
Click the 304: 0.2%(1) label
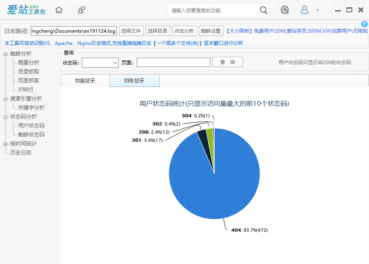point(195,116)
